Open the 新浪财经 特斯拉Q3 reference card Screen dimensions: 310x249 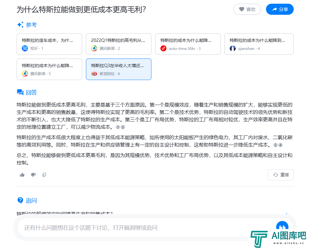click(x=119, y=69)
